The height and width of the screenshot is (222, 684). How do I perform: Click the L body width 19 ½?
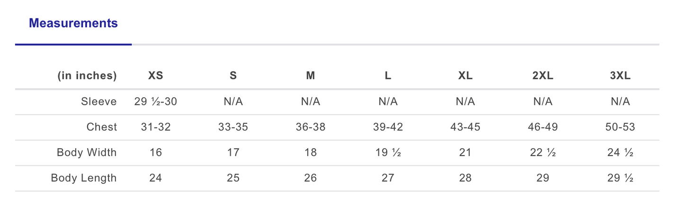point(388,153)
